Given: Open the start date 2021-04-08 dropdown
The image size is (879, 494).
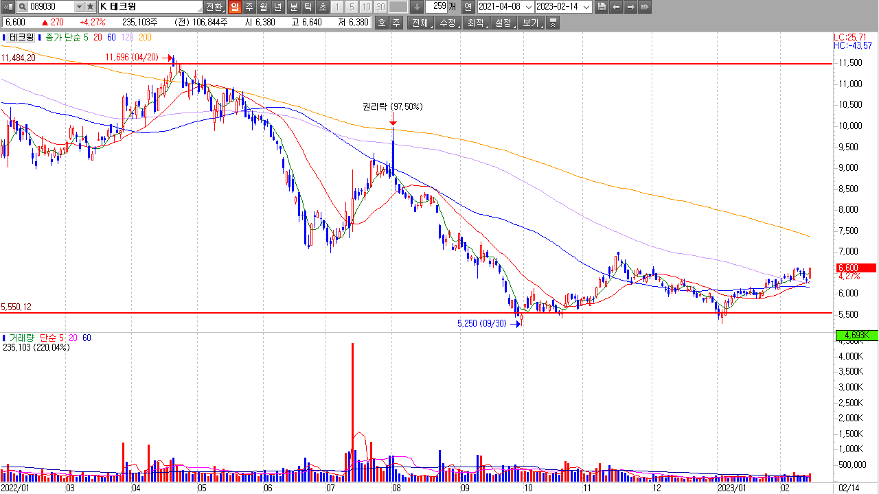Looking at the screenshot, I should (x=528, y=7).
